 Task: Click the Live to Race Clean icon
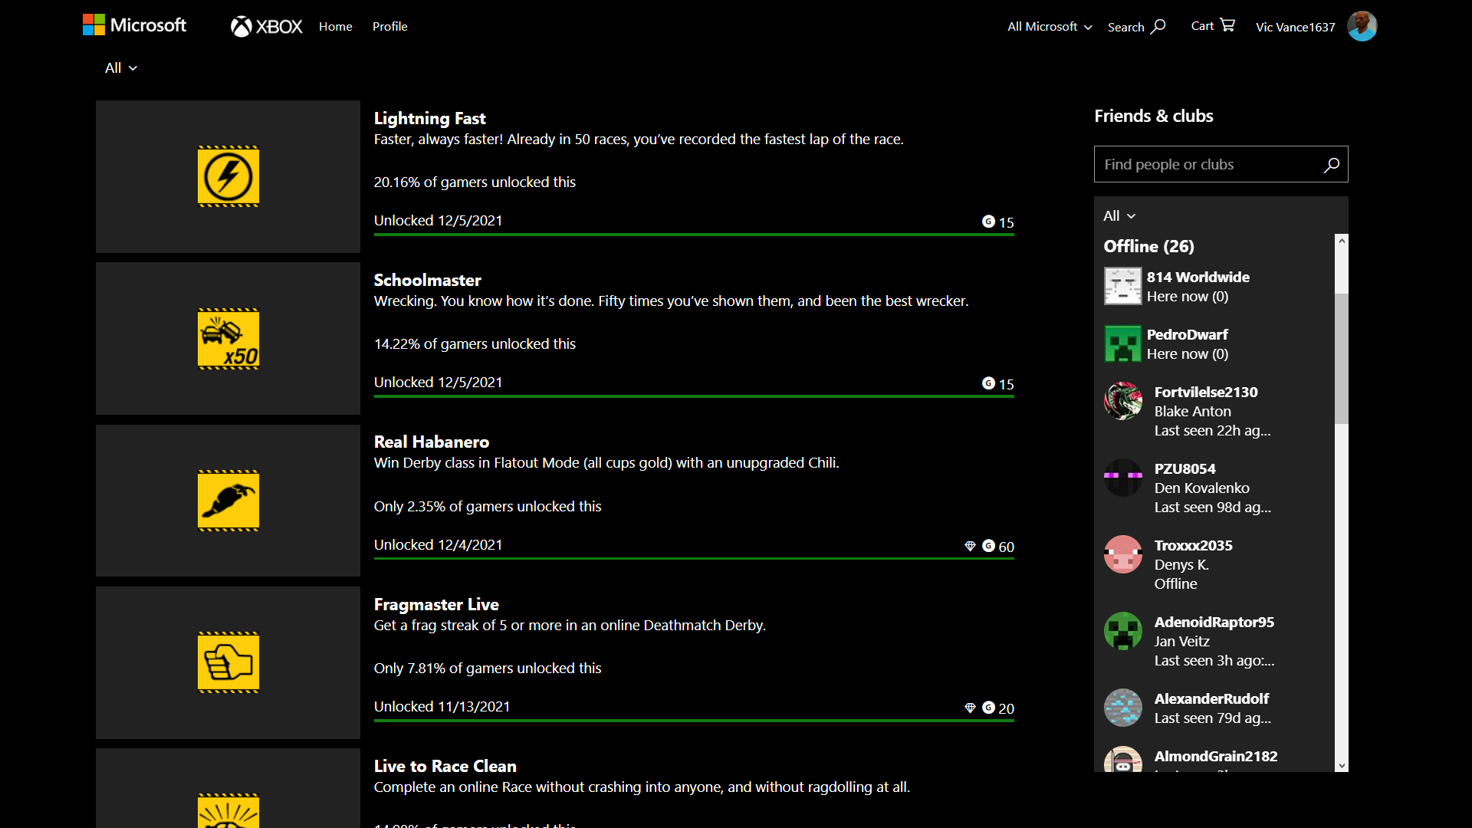[228, 810]
